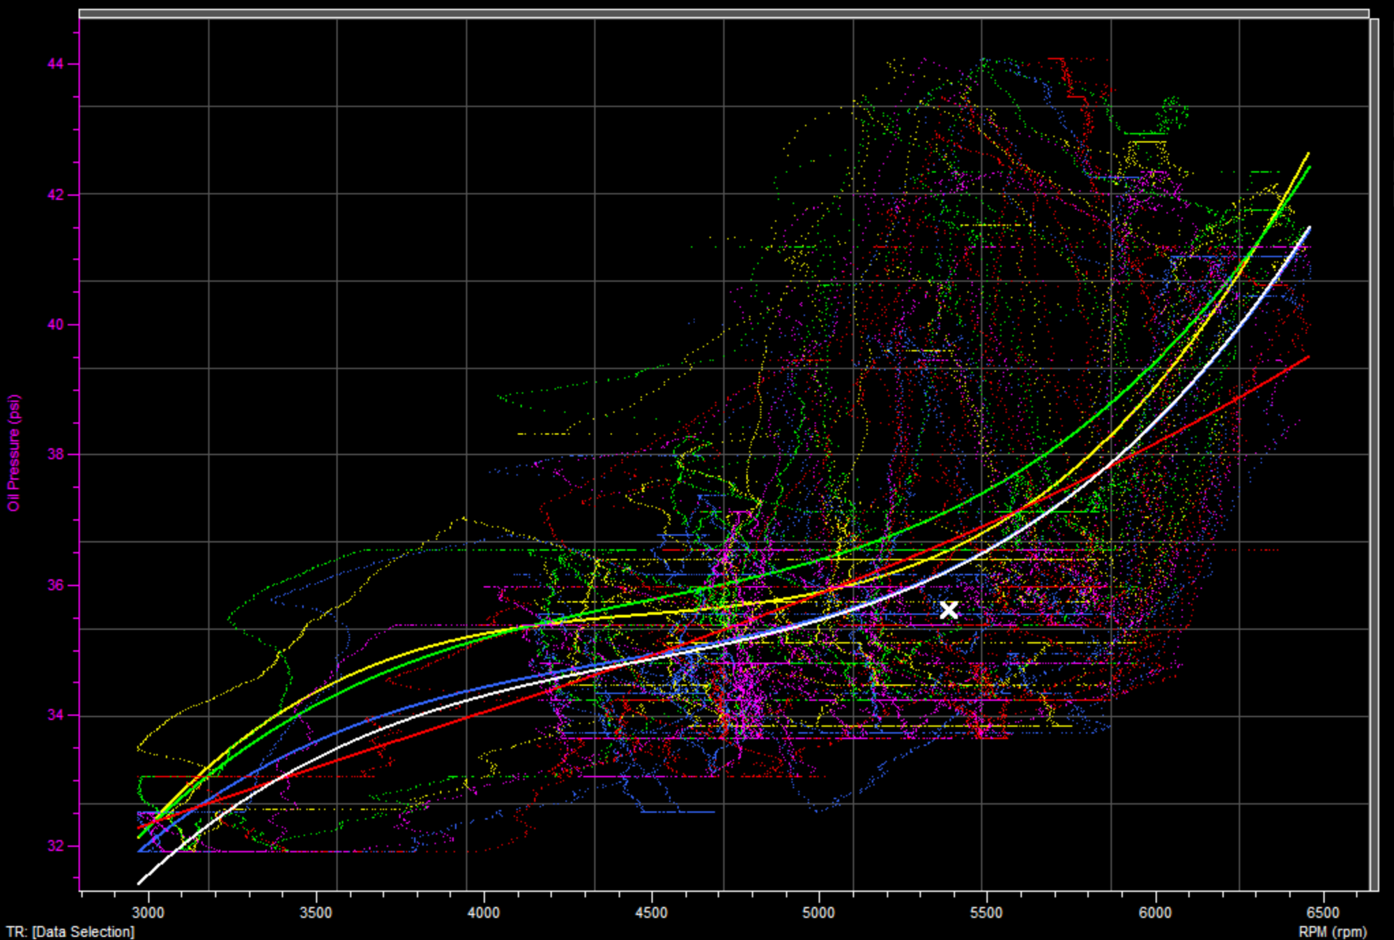1394x940 pixels.
Task: Click the 36 tick on the pressure axis
Action: 55,585
